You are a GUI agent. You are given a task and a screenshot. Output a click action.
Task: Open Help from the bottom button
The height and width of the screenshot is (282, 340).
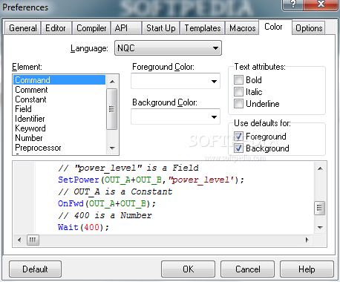307,269
